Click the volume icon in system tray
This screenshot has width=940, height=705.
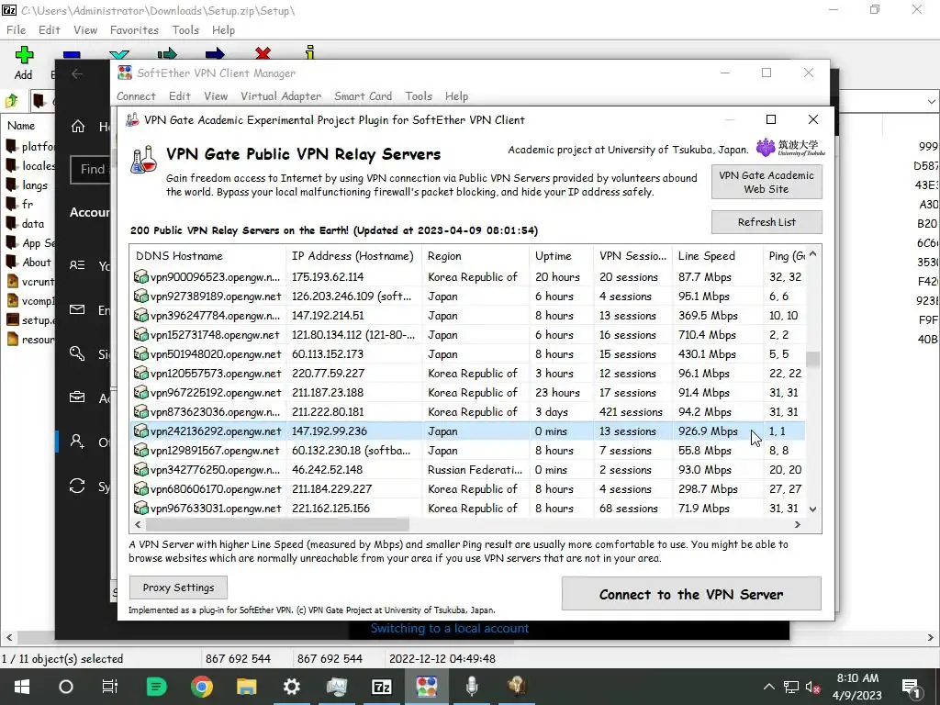(x=812, y=688)
